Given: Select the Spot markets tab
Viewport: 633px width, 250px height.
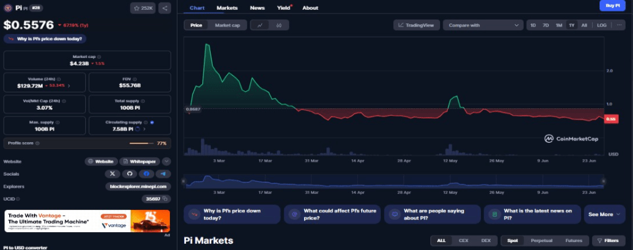Looking at the screenshot, I should (512, 240).
